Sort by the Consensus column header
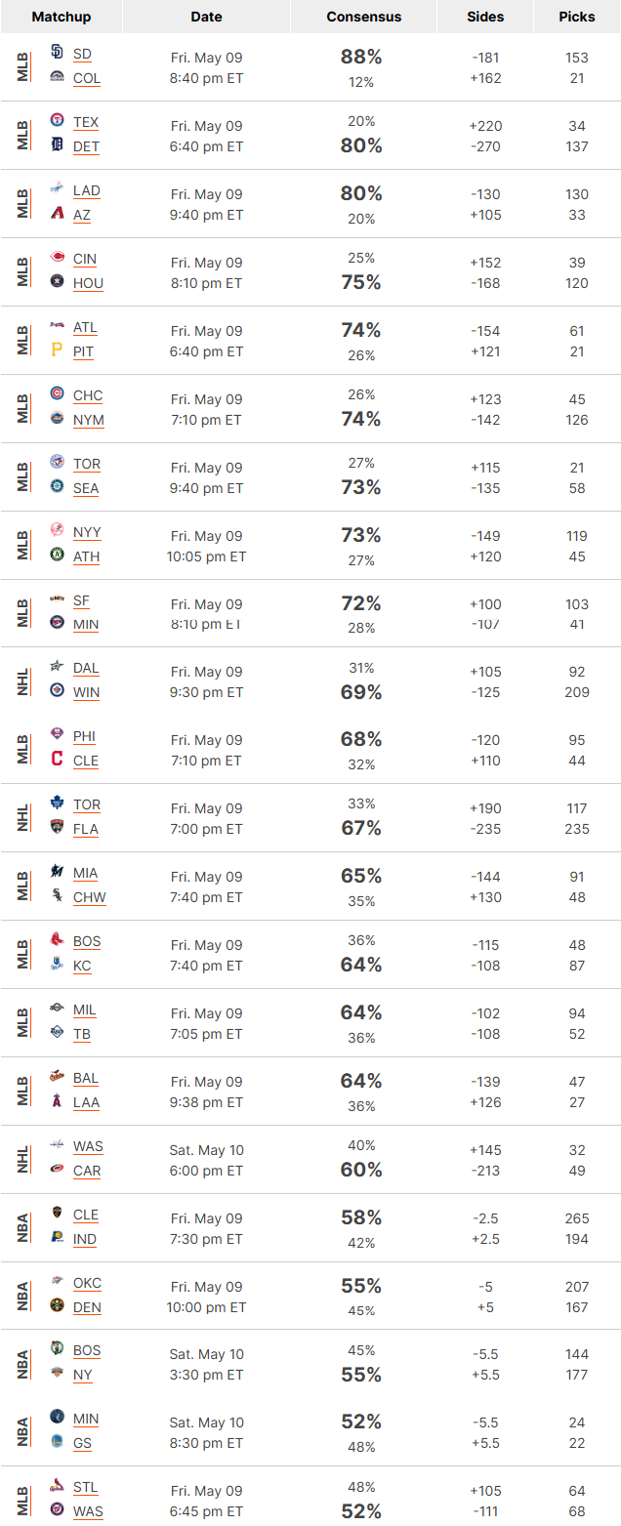 point(363,17)
